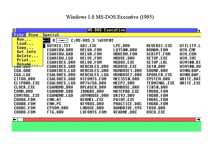Select the file MODERN.FON
Viewport: 213px width, 160px height.
[x=125, y=54]
